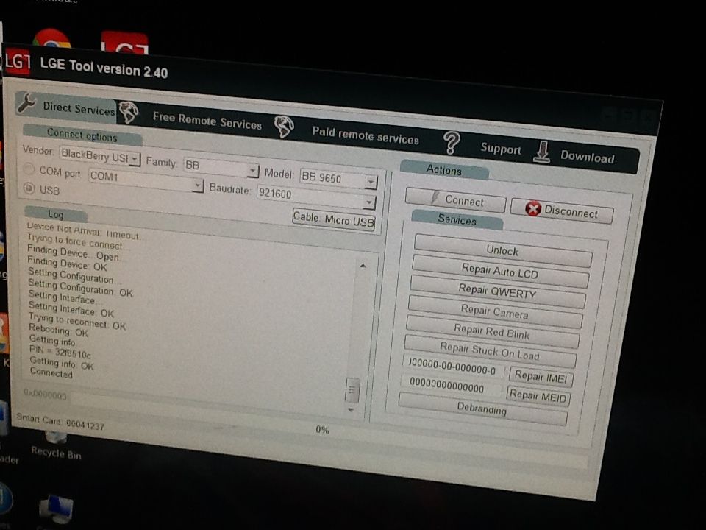Image resolution: width=706 pixels, height=530 pixels.
Task: Click the download arrow icon
Action: coord(542,152)
